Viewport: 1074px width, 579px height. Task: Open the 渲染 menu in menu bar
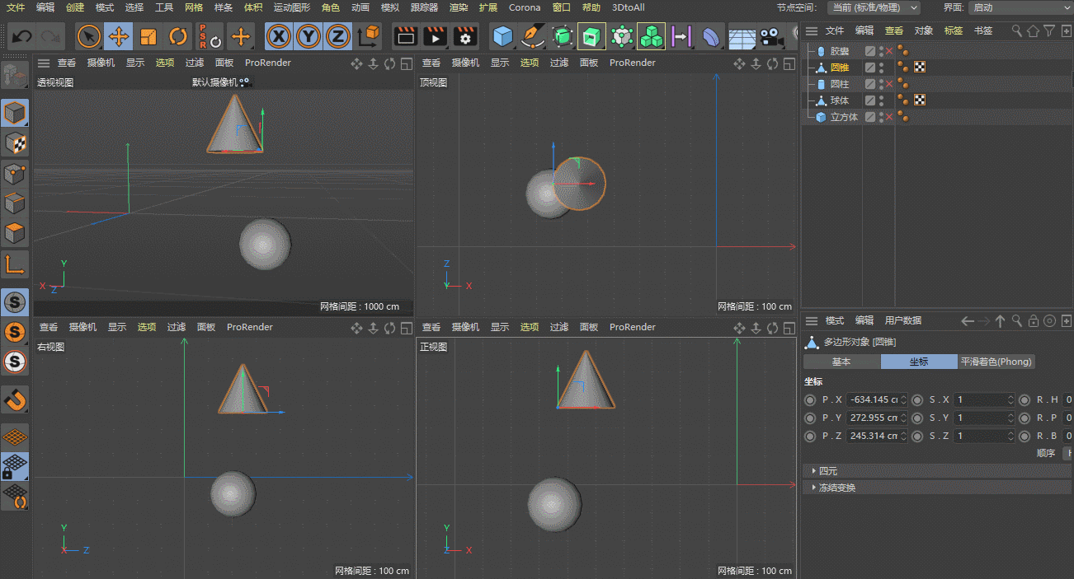tap(458, 7)
